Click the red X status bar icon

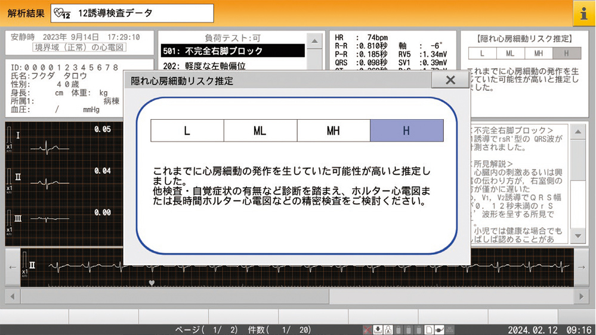click(x=367, y=330)
